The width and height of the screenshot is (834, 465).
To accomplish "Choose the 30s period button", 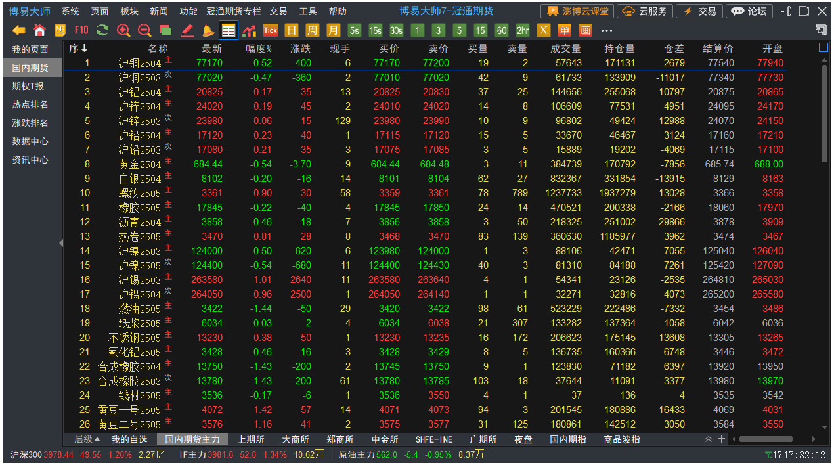I will (397, 30).
